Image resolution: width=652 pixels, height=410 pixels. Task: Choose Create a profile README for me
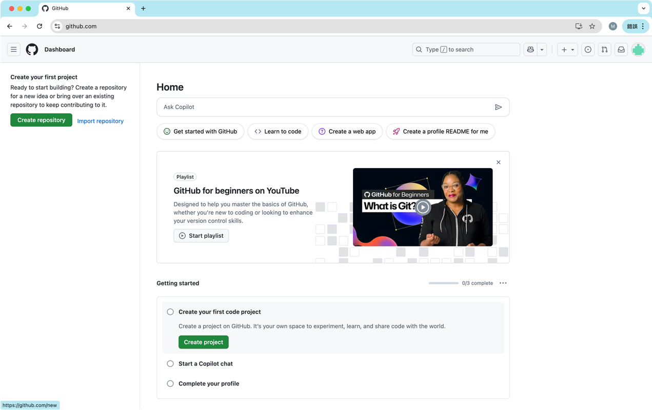[441, 132]
